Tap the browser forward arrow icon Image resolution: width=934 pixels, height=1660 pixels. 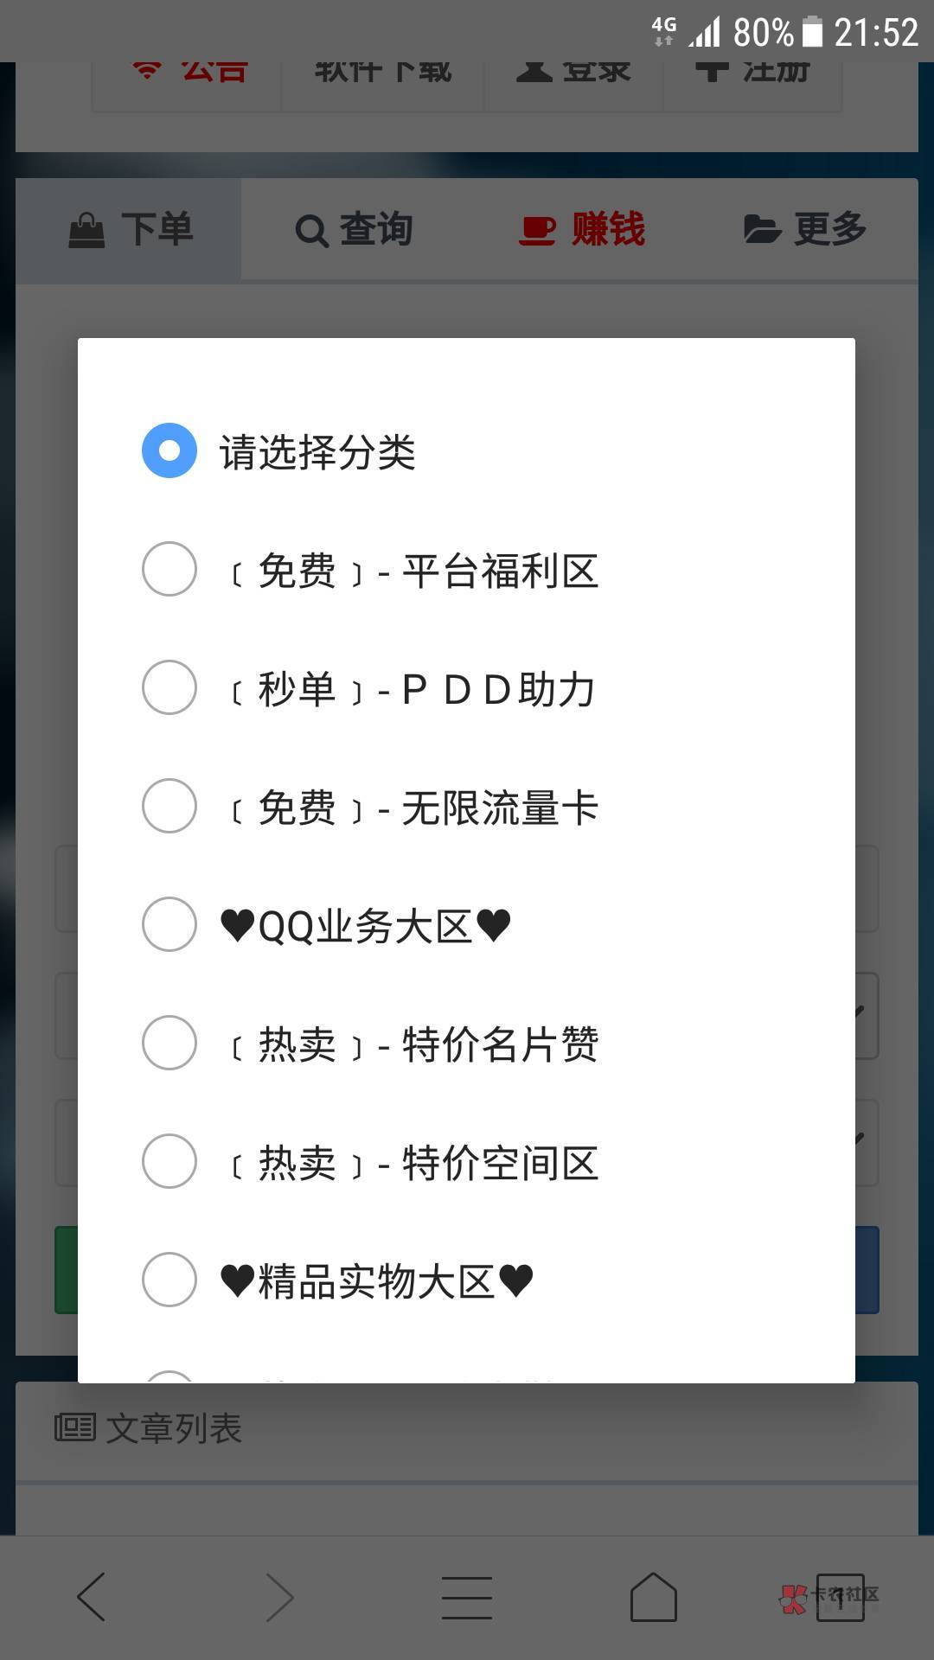point(279,1596)
